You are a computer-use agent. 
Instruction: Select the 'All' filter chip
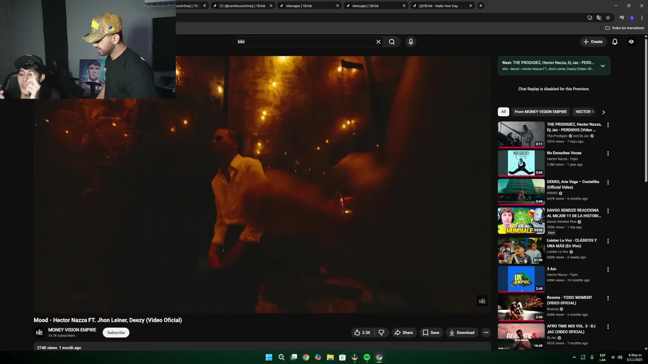[x=503, y=112]
